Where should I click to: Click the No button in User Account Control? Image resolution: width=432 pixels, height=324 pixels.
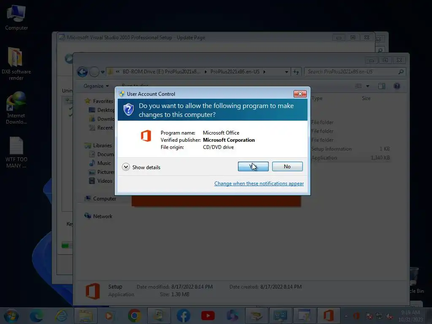[x=287, y=166]
